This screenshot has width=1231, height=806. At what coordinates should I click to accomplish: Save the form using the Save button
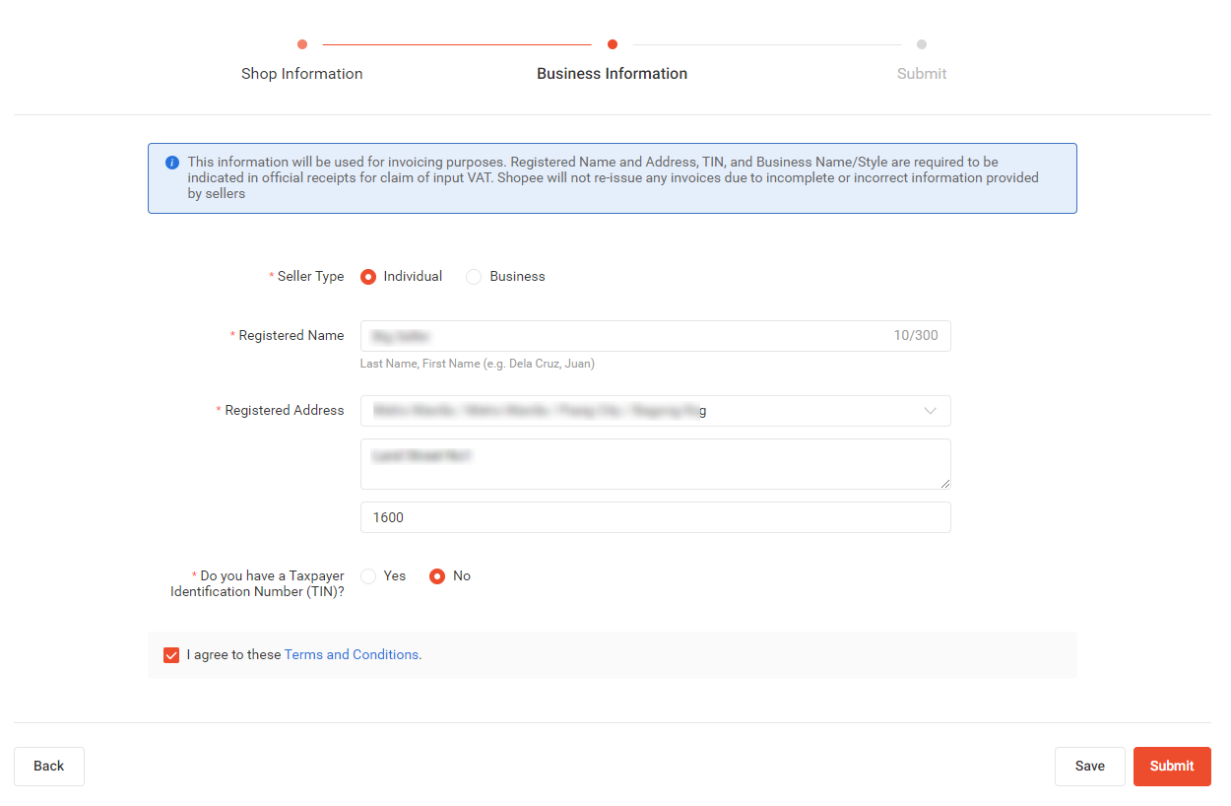click(1090, 766)
